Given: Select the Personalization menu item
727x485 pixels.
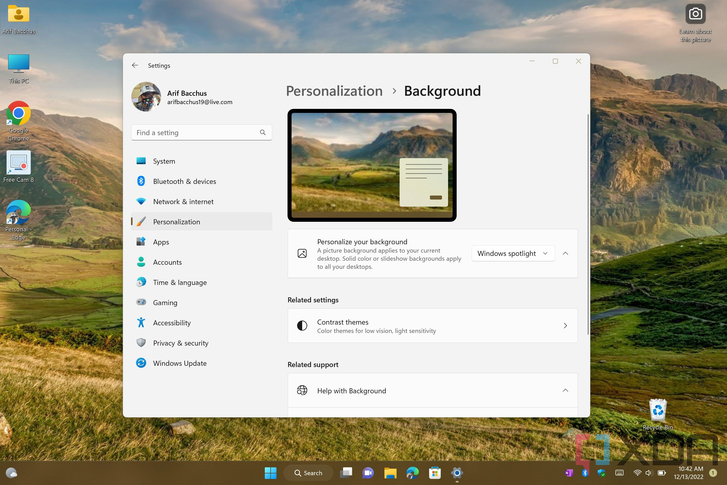Looking at the screenshot, I should tap(176, 221).
